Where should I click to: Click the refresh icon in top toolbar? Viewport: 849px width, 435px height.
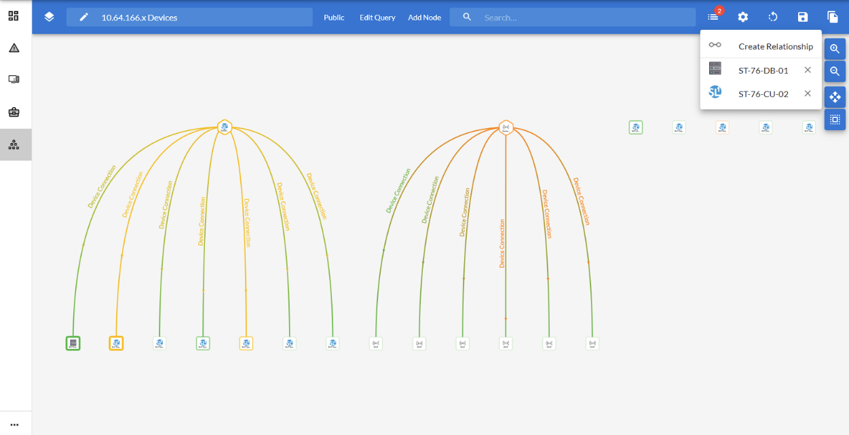pyautogui.click(x=773, y=17)
